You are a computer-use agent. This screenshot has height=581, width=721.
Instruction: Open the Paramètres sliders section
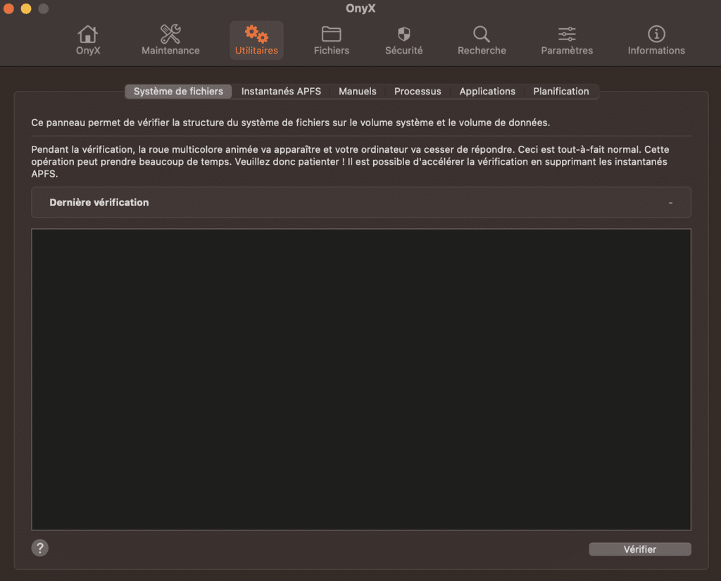click(567, 40)
